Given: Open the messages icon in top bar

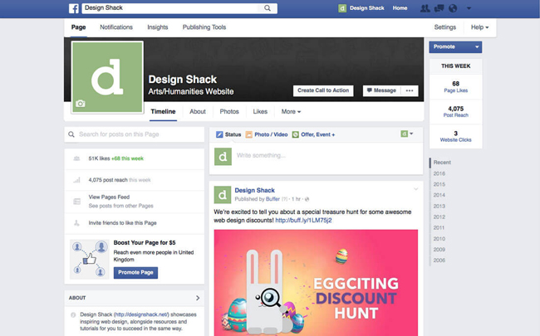Looking at the screenshot, I should point(439,8).
